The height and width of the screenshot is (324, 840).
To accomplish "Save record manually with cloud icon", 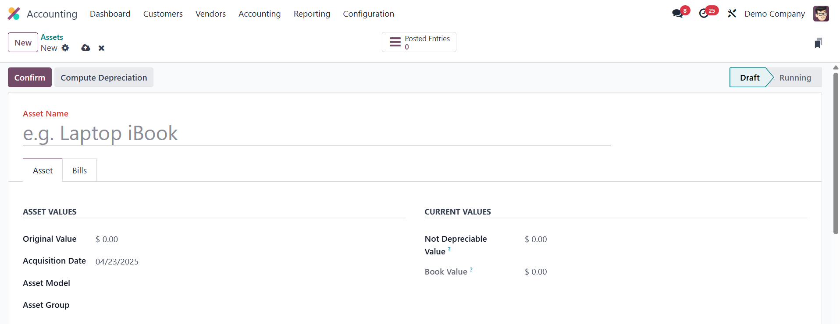I will (86, 48).
